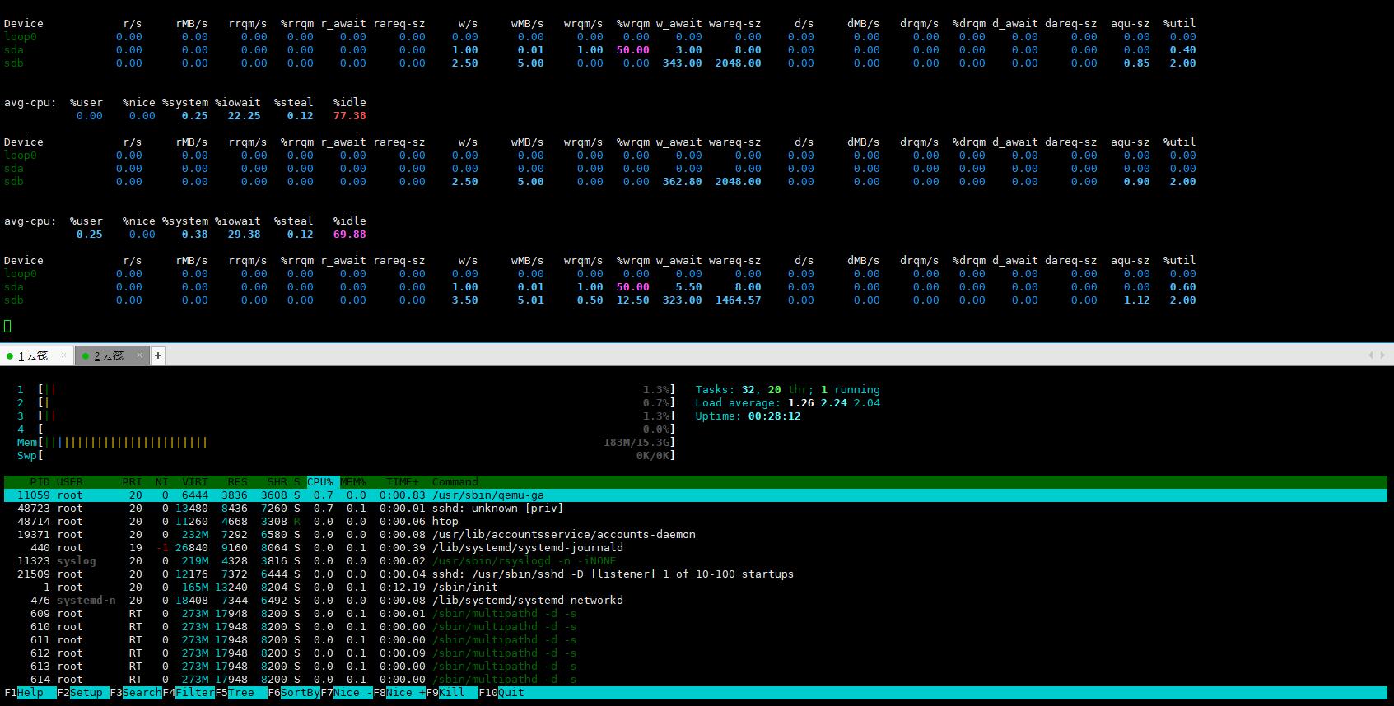Screen dimensions: 1394x706
Task: Open htop SortBy menu via F6
Action: pos(294,693)
